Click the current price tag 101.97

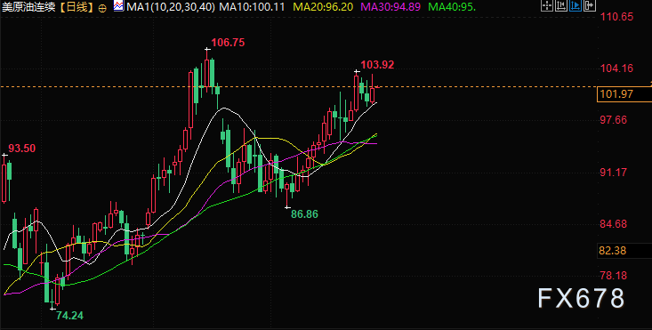point(624,94)
